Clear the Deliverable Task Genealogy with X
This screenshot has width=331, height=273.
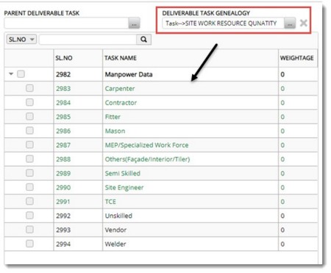(x=304, y=23)
